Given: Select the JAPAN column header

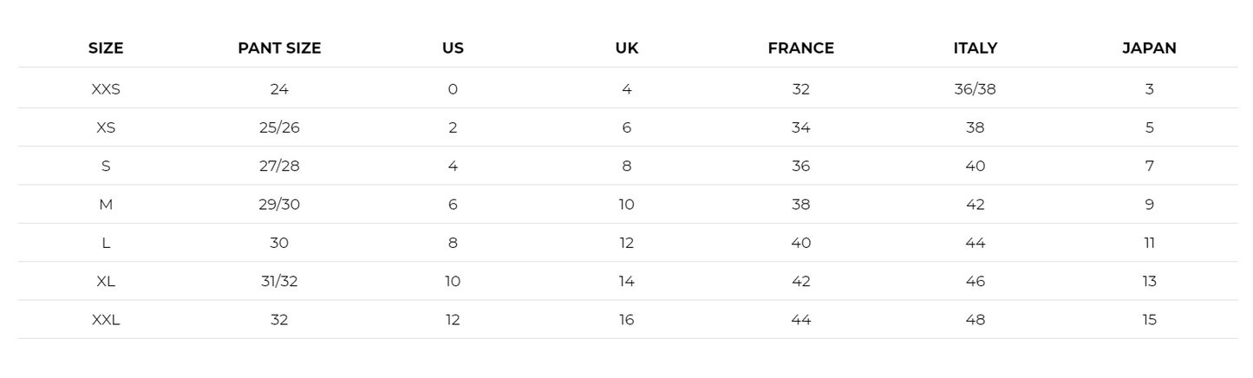Looking at the screenshot, I should (x=1149, y=49).
